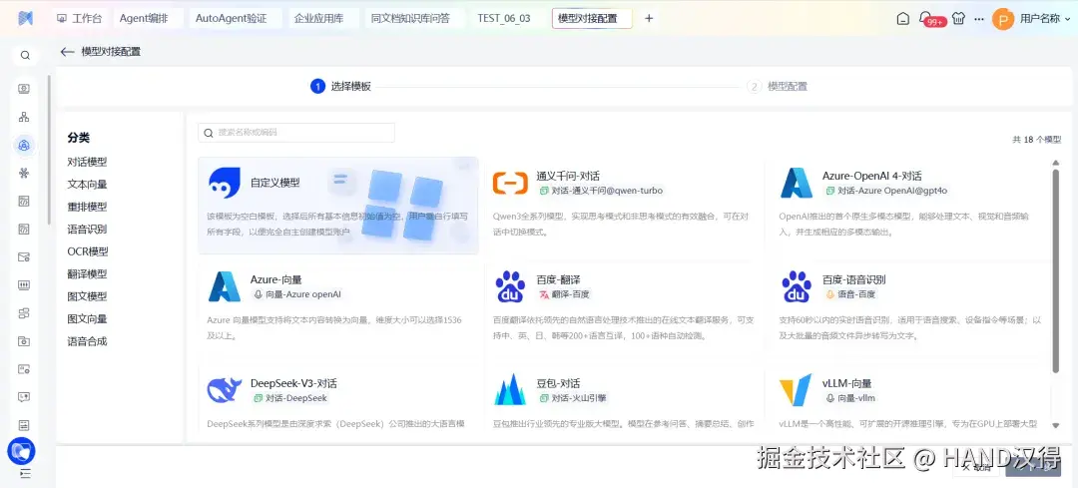Click the envelope icon in sidebar
The height and width of the screenshot is (488, 1078).
tap(24, 257)
